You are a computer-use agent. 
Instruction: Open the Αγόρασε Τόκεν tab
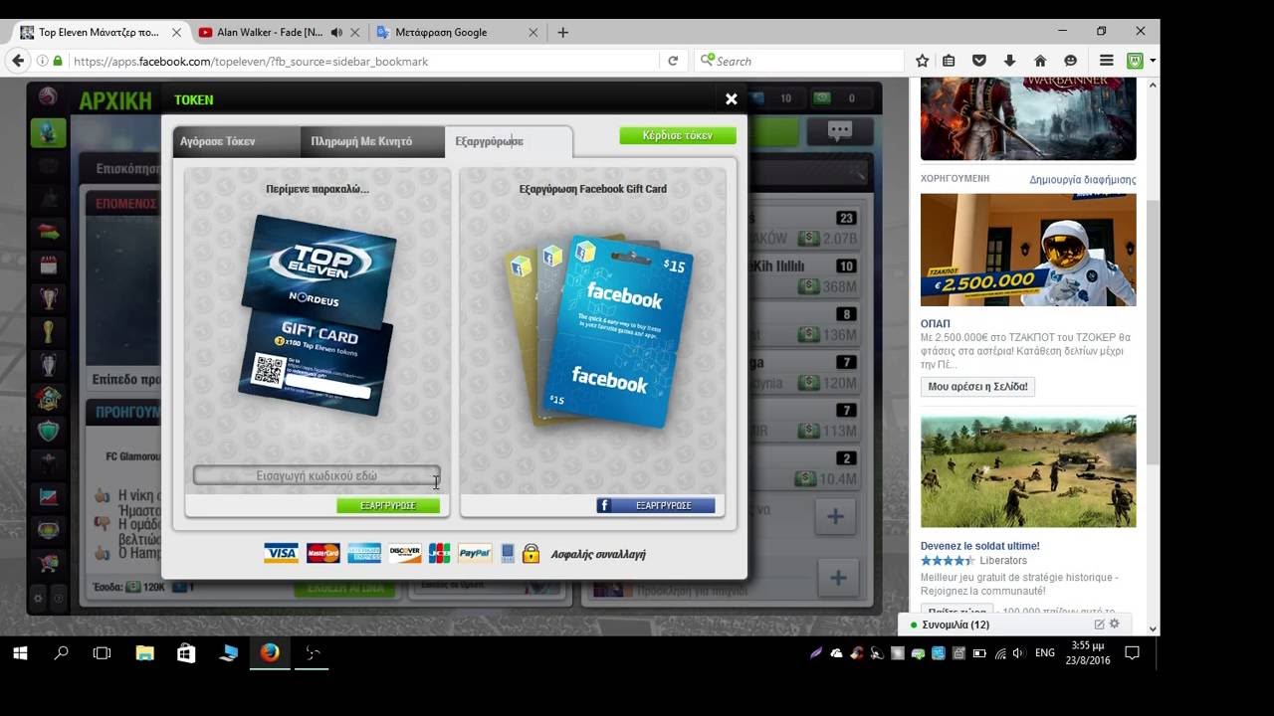(x=237, y=141)
